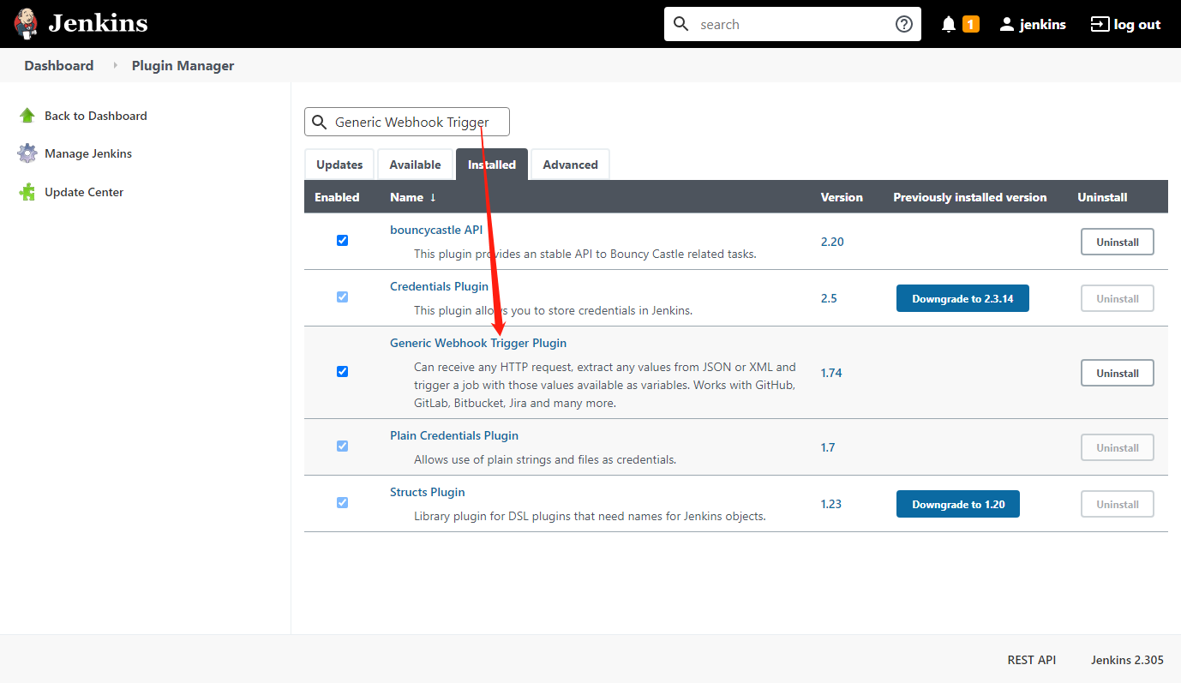The width and height of the screenshot is (1181, 683).
Task: Click the Jenkins title text in header
Action: [x=98, y=23]
